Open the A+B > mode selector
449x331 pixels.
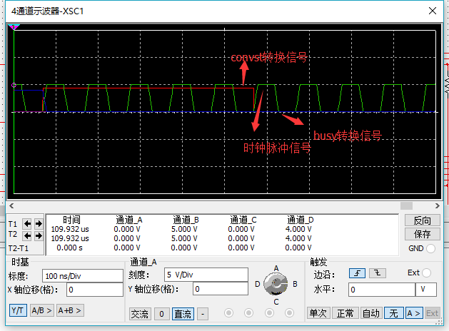pyautogui.click(x=70, y=310)
